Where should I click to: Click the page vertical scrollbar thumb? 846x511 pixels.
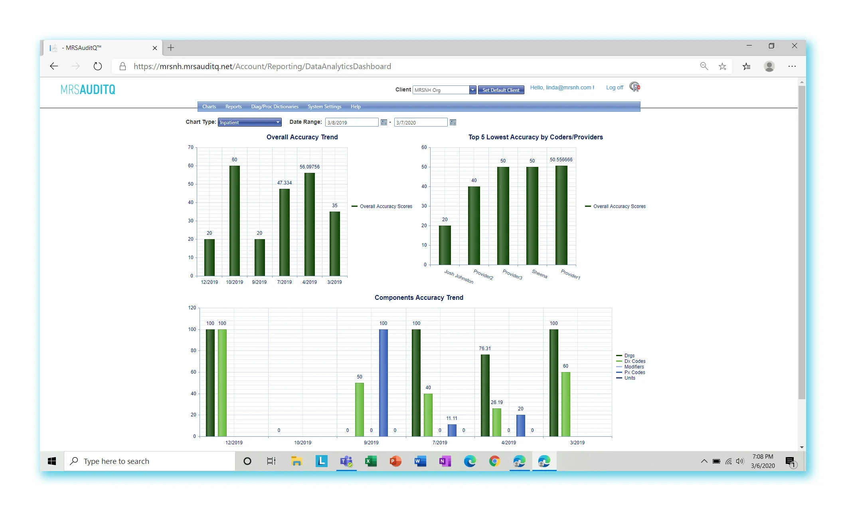point(802,242)
